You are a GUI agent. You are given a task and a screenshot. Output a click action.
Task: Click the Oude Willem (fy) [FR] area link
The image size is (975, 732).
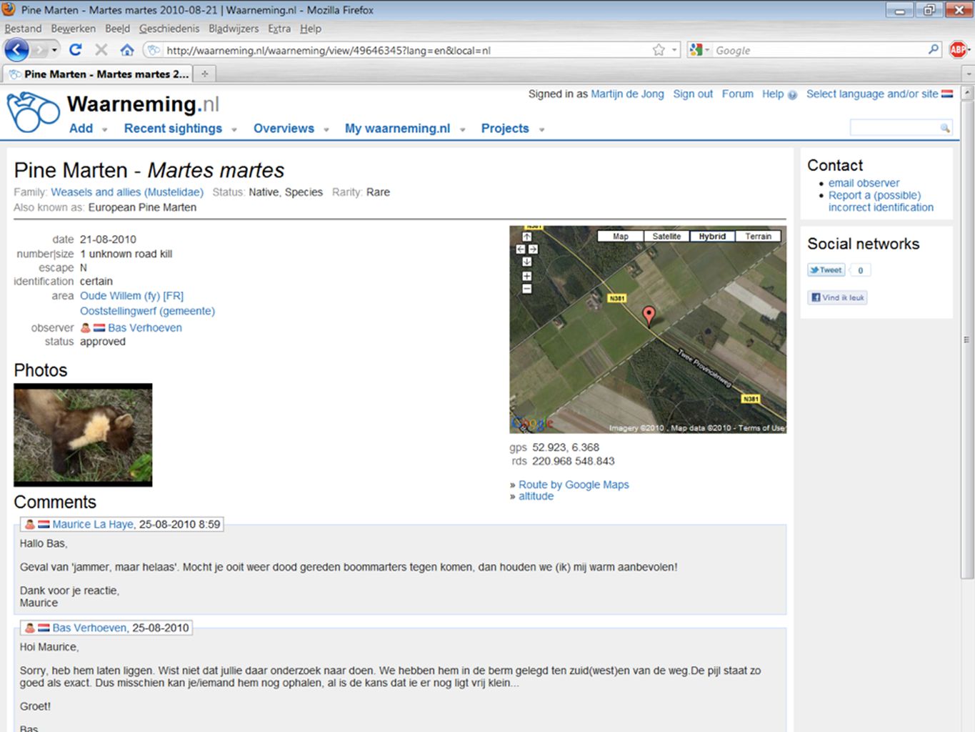[131, 295]
